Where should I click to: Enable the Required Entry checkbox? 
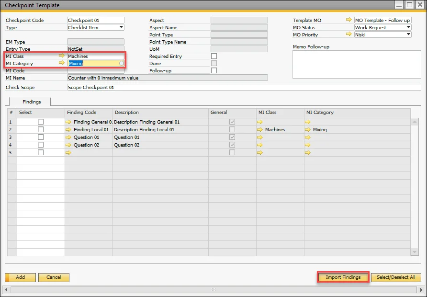pyautogui.click(x=214, y=56)
